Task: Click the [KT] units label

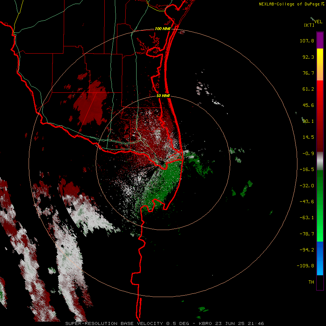Action: click(x=309, y=25)
